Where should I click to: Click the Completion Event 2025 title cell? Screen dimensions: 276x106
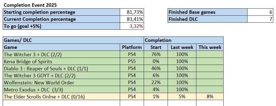30,5
